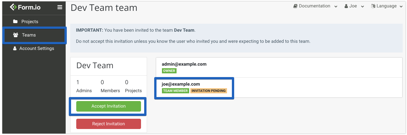Click the Form.io logo icon
The height and width of the screenshot is (135, 407).
tap(13, 7)
